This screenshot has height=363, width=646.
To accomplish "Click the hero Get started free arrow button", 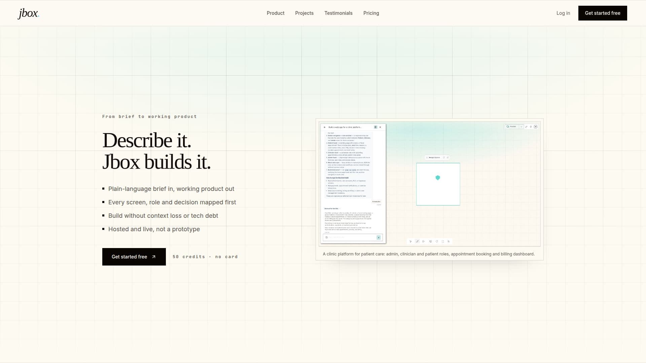I will [x=134, y=257].
